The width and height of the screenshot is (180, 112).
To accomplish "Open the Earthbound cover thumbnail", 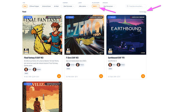I will coord(126,35).
